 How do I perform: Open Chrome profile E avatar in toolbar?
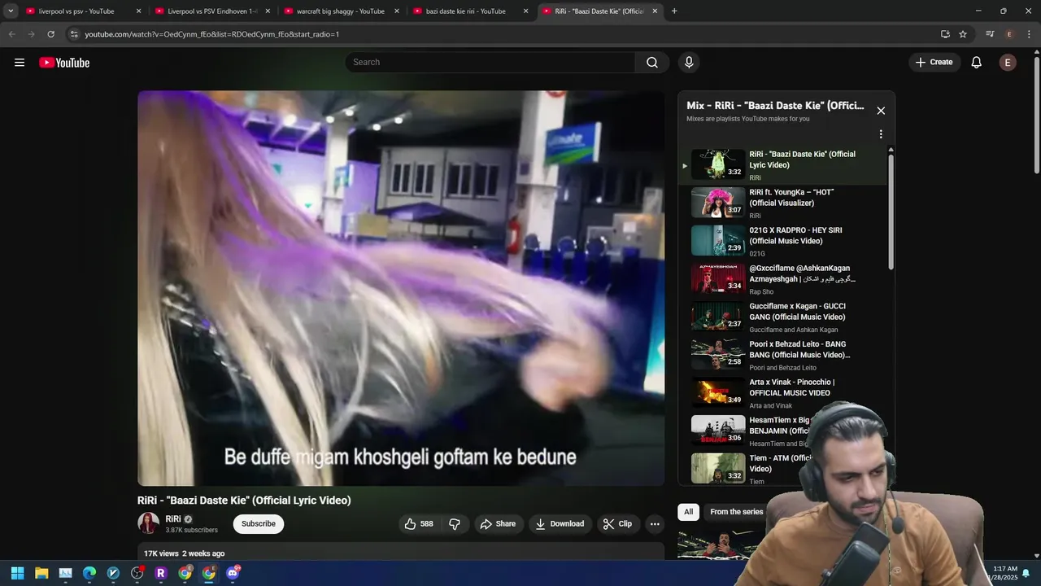point(1009,34)
